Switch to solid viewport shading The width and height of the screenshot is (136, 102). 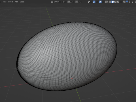pyautogui.click(x=113, y=2)
